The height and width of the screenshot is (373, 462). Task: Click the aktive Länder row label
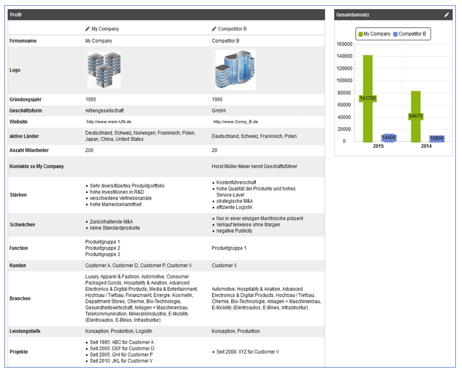pos(24,136)
